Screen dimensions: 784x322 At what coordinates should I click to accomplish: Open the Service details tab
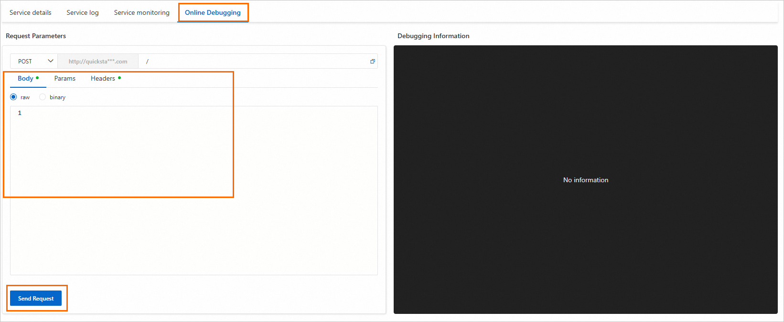[31, 12]
